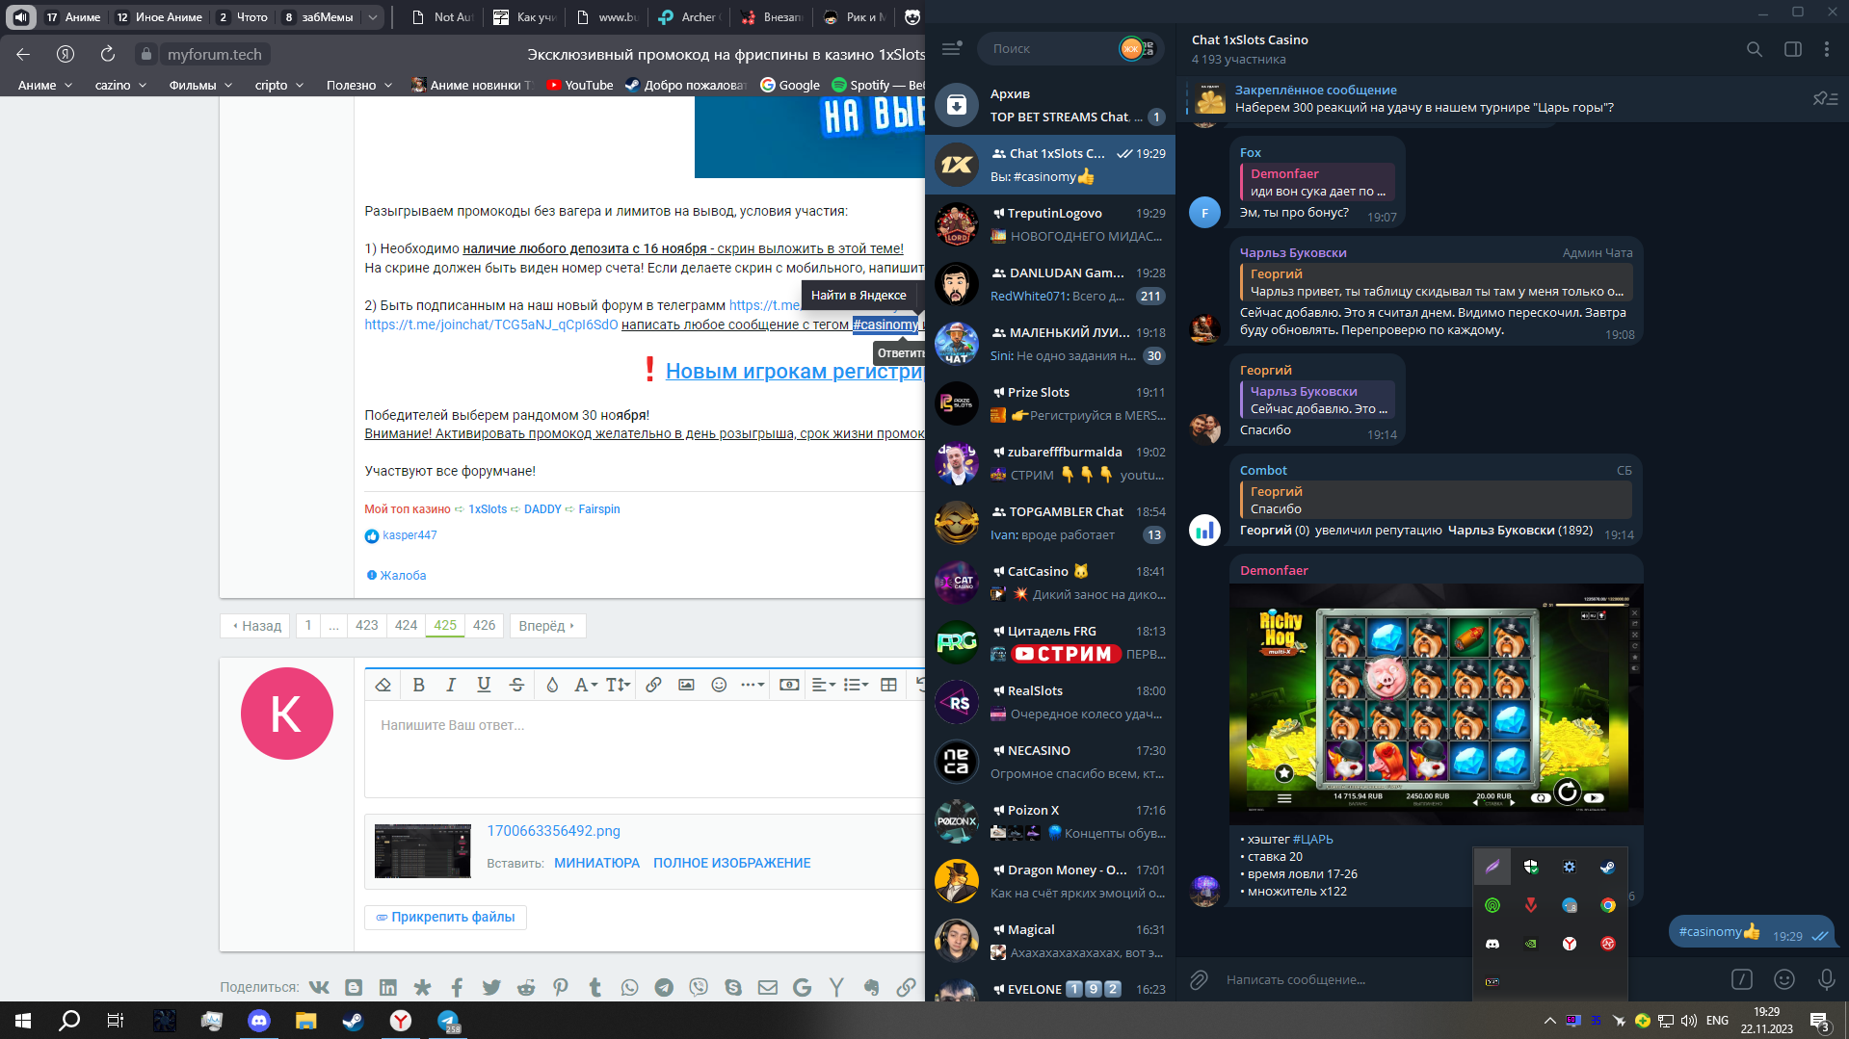Expand the cripto bookmarks folder
Image resolution: width=1849 pixels, height=1039 pixels.
278,85
